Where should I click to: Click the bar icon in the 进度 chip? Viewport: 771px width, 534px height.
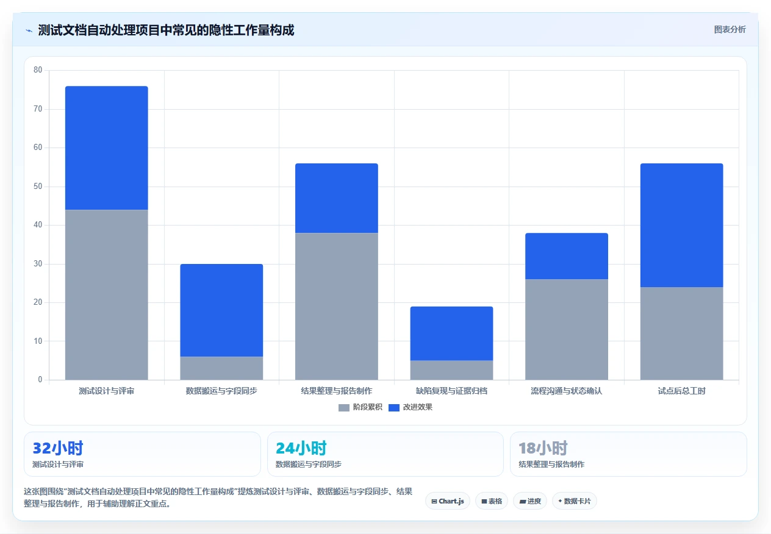[x=523, y=501]
